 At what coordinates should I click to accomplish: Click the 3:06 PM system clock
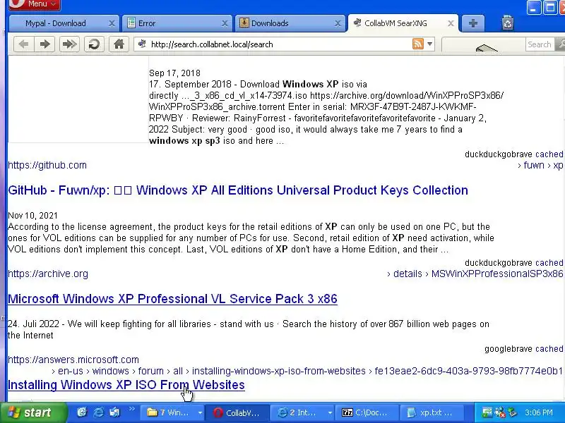(539, 412)
